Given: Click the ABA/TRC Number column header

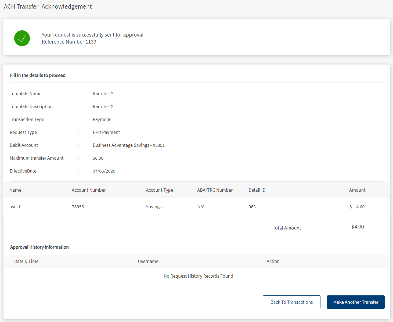Looking at the screenshot, I should click(215, 190).
